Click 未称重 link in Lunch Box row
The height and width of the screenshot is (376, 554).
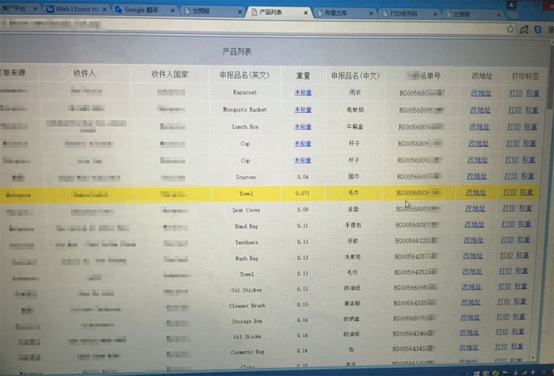[303, 127]
